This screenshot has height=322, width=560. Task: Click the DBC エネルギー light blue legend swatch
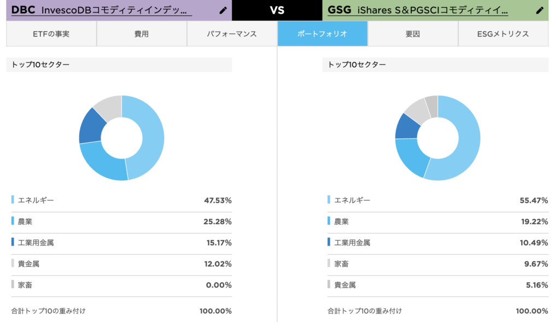(13, 200)
